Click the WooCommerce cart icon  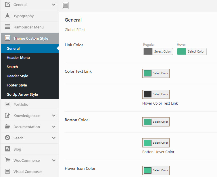(7, 160)
